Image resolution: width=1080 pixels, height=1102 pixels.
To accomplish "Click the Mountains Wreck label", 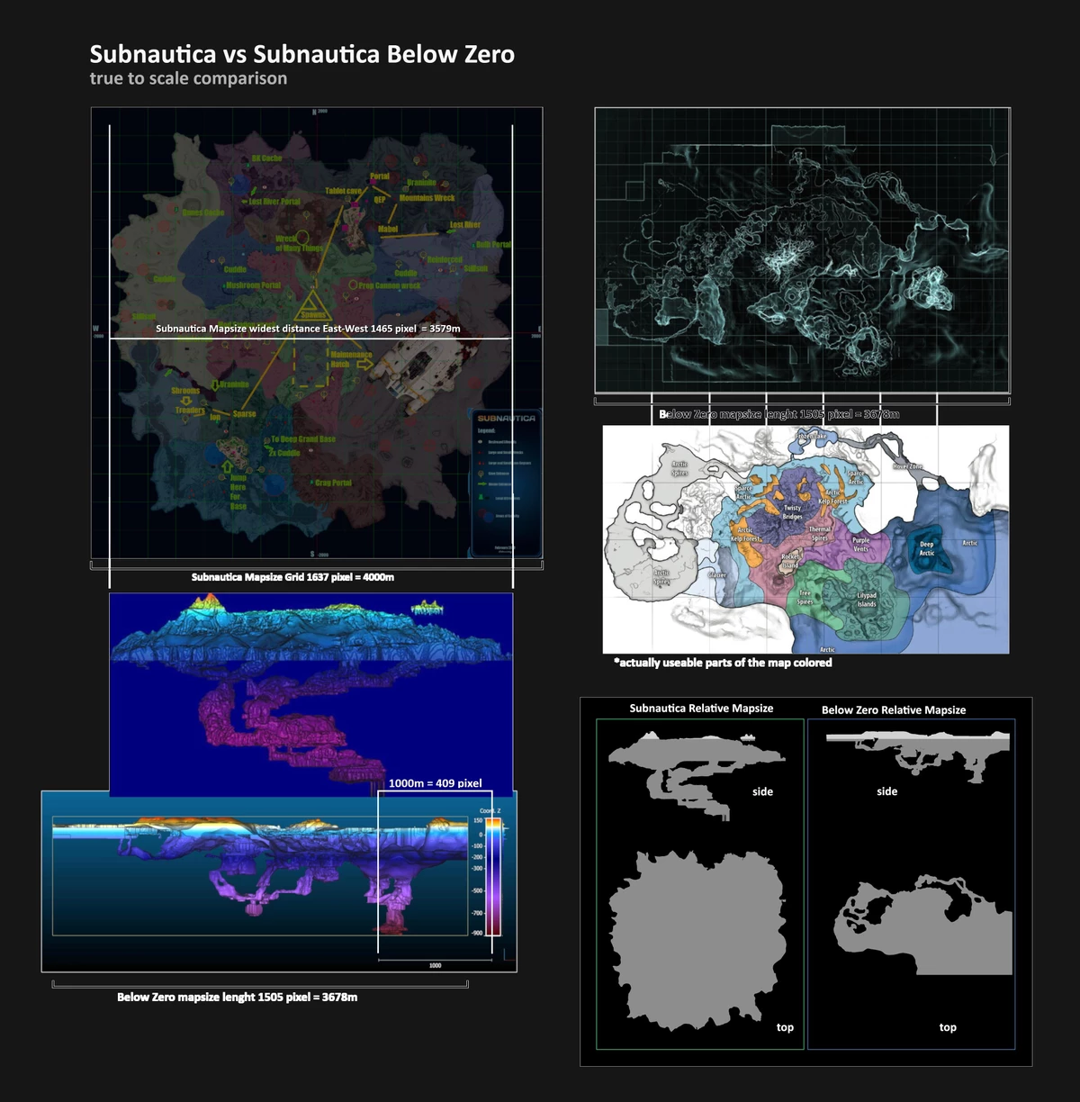I will [x=427, y=198].
